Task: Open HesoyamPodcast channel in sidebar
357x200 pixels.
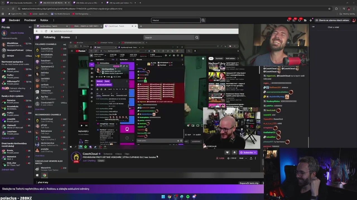Action: point(17,50)
